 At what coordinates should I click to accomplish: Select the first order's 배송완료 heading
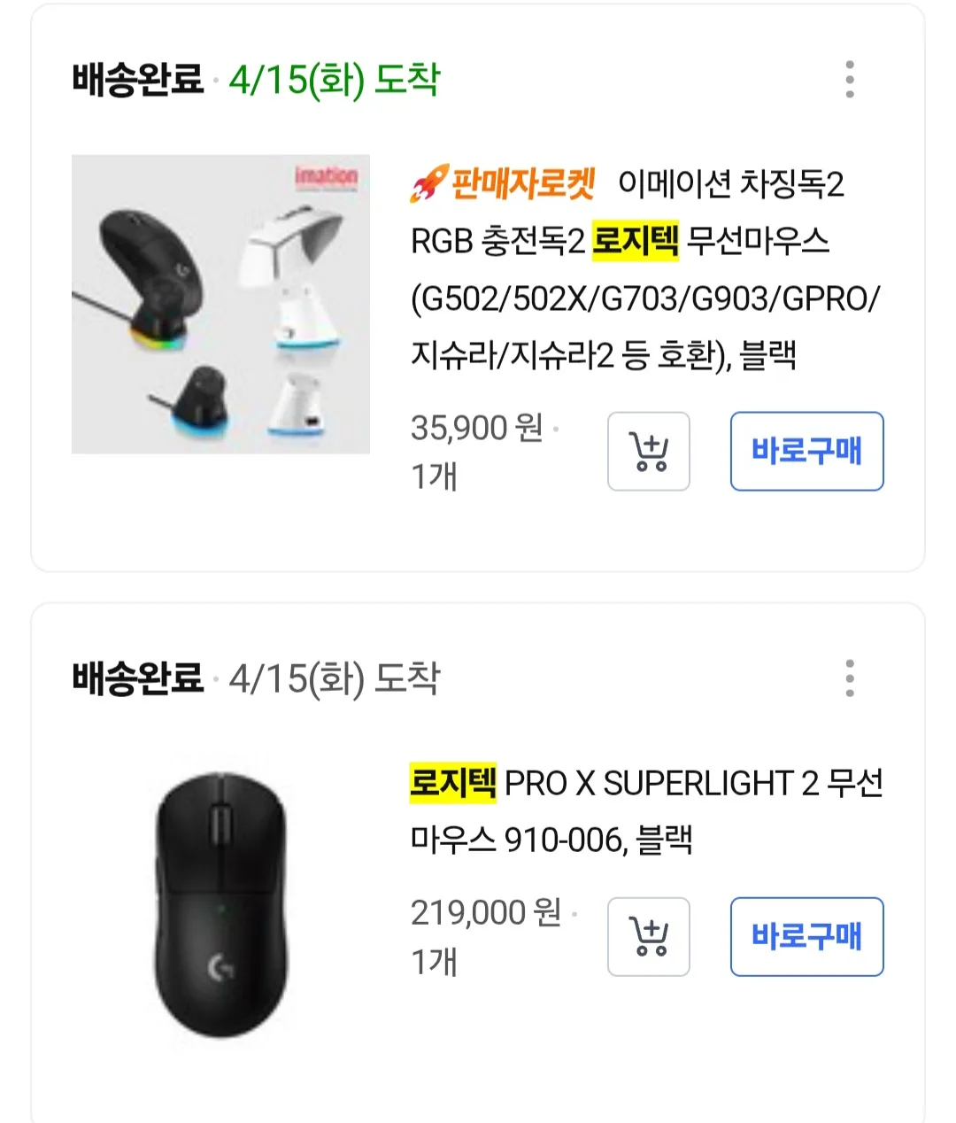pyautogui.click(x=137, y=80)
